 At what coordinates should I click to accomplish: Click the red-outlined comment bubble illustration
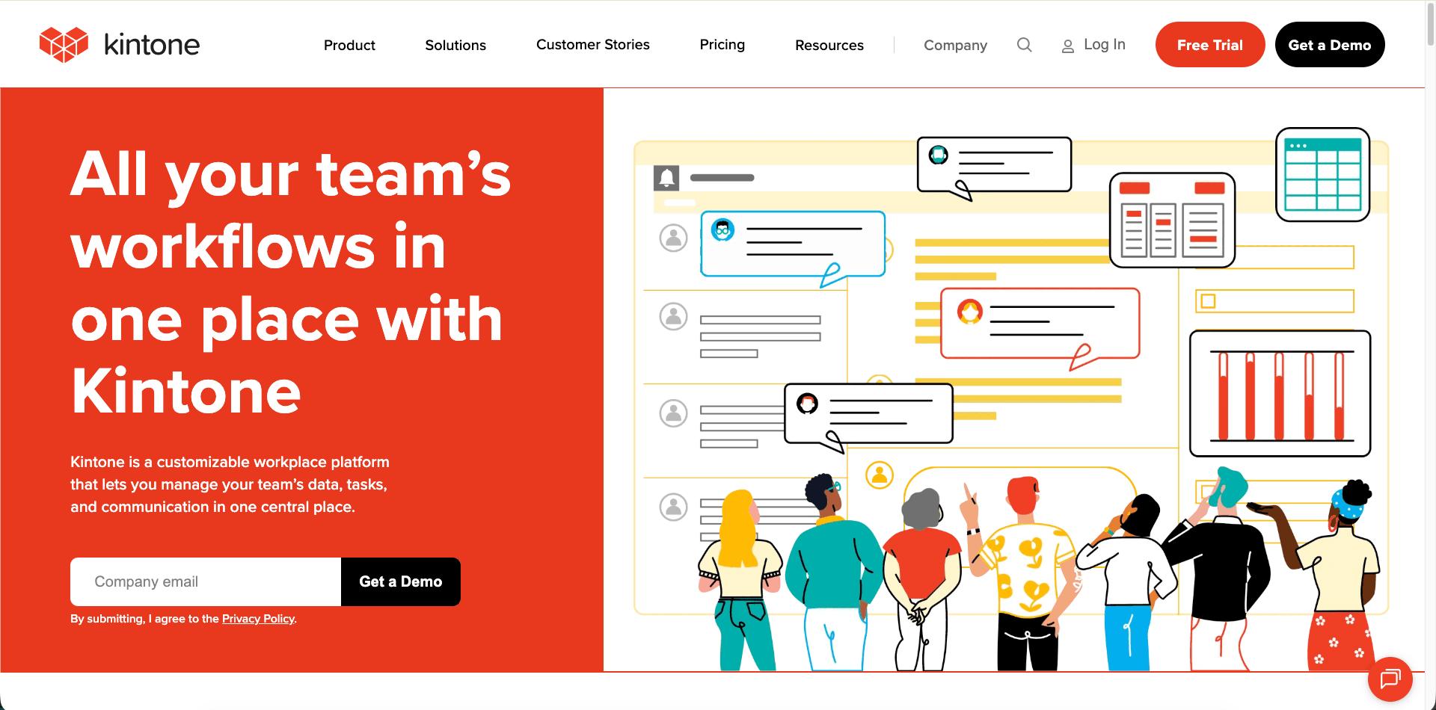(1040, 323)
